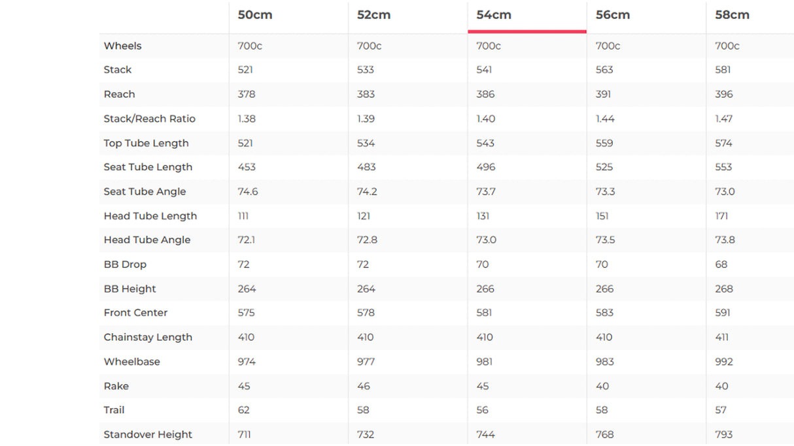
Task: Click the Head Tube Angle label
Action: tap(147, 240)
